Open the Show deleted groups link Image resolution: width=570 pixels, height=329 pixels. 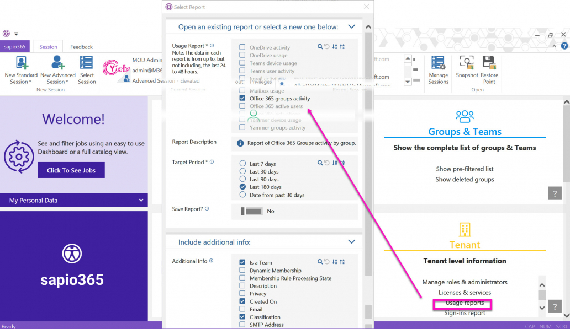pos(465,179)
